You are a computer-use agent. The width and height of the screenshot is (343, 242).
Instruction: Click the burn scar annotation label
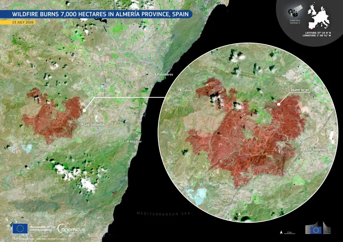coord(300,90)
